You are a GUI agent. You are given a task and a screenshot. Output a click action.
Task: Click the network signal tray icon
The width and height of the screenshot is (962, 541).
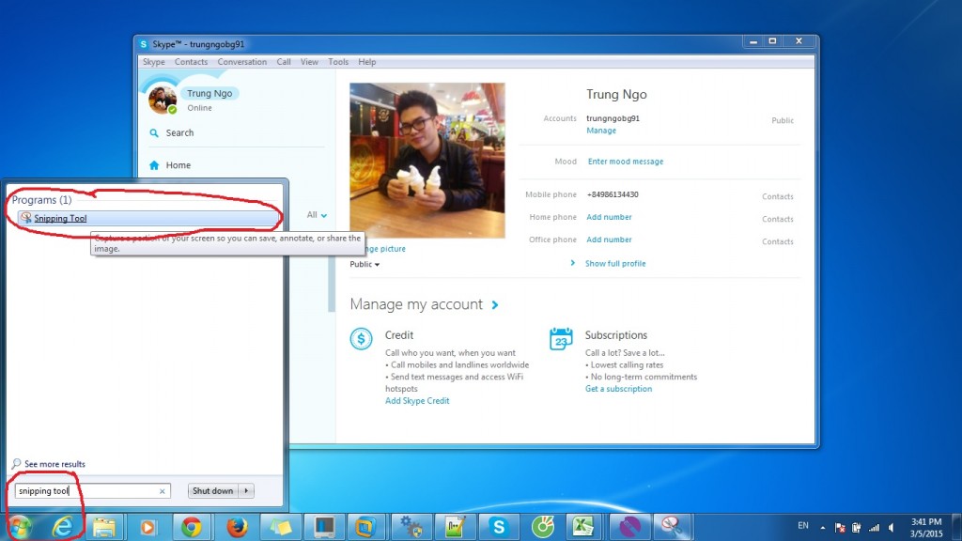(874, 528)
